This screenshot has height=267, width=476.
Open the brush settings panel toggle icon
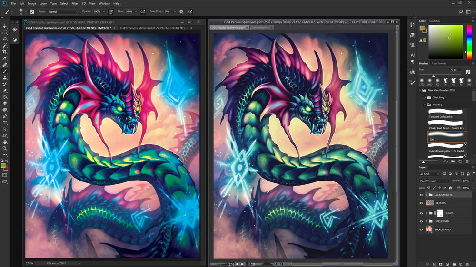[x=31, y=11]
